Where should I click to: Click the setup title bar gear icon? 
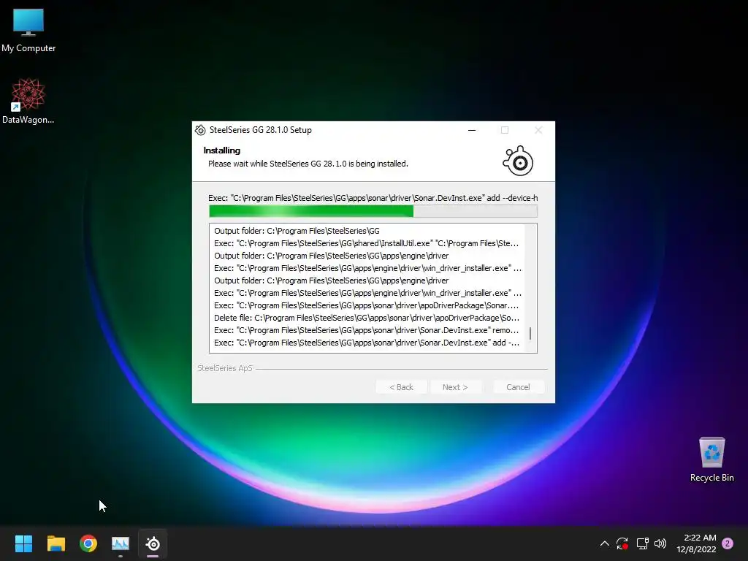(x=200, y=130)
